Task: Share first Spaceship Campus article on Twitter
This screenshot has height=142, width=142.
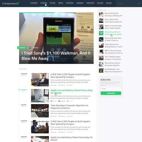Action: tap(70, 85)
